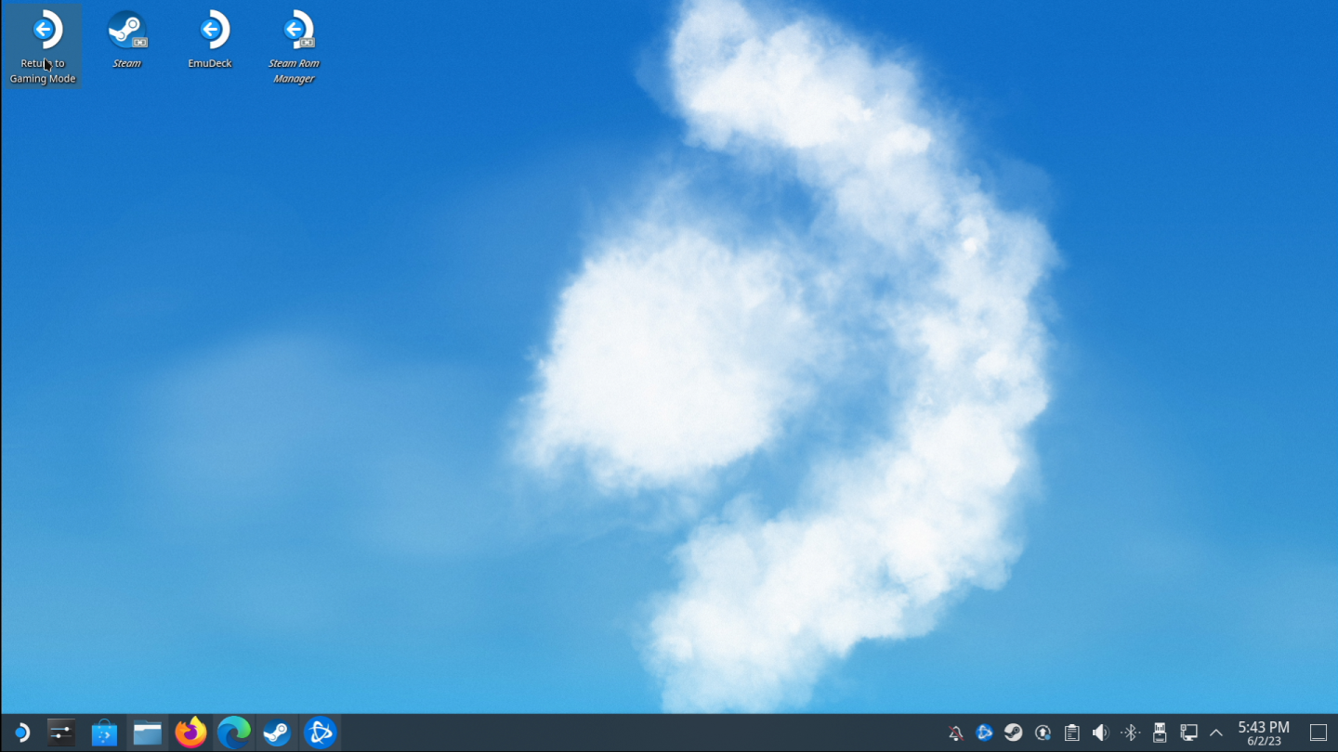
Task: Open the software updates tray icon
Action: (1043, 733)
